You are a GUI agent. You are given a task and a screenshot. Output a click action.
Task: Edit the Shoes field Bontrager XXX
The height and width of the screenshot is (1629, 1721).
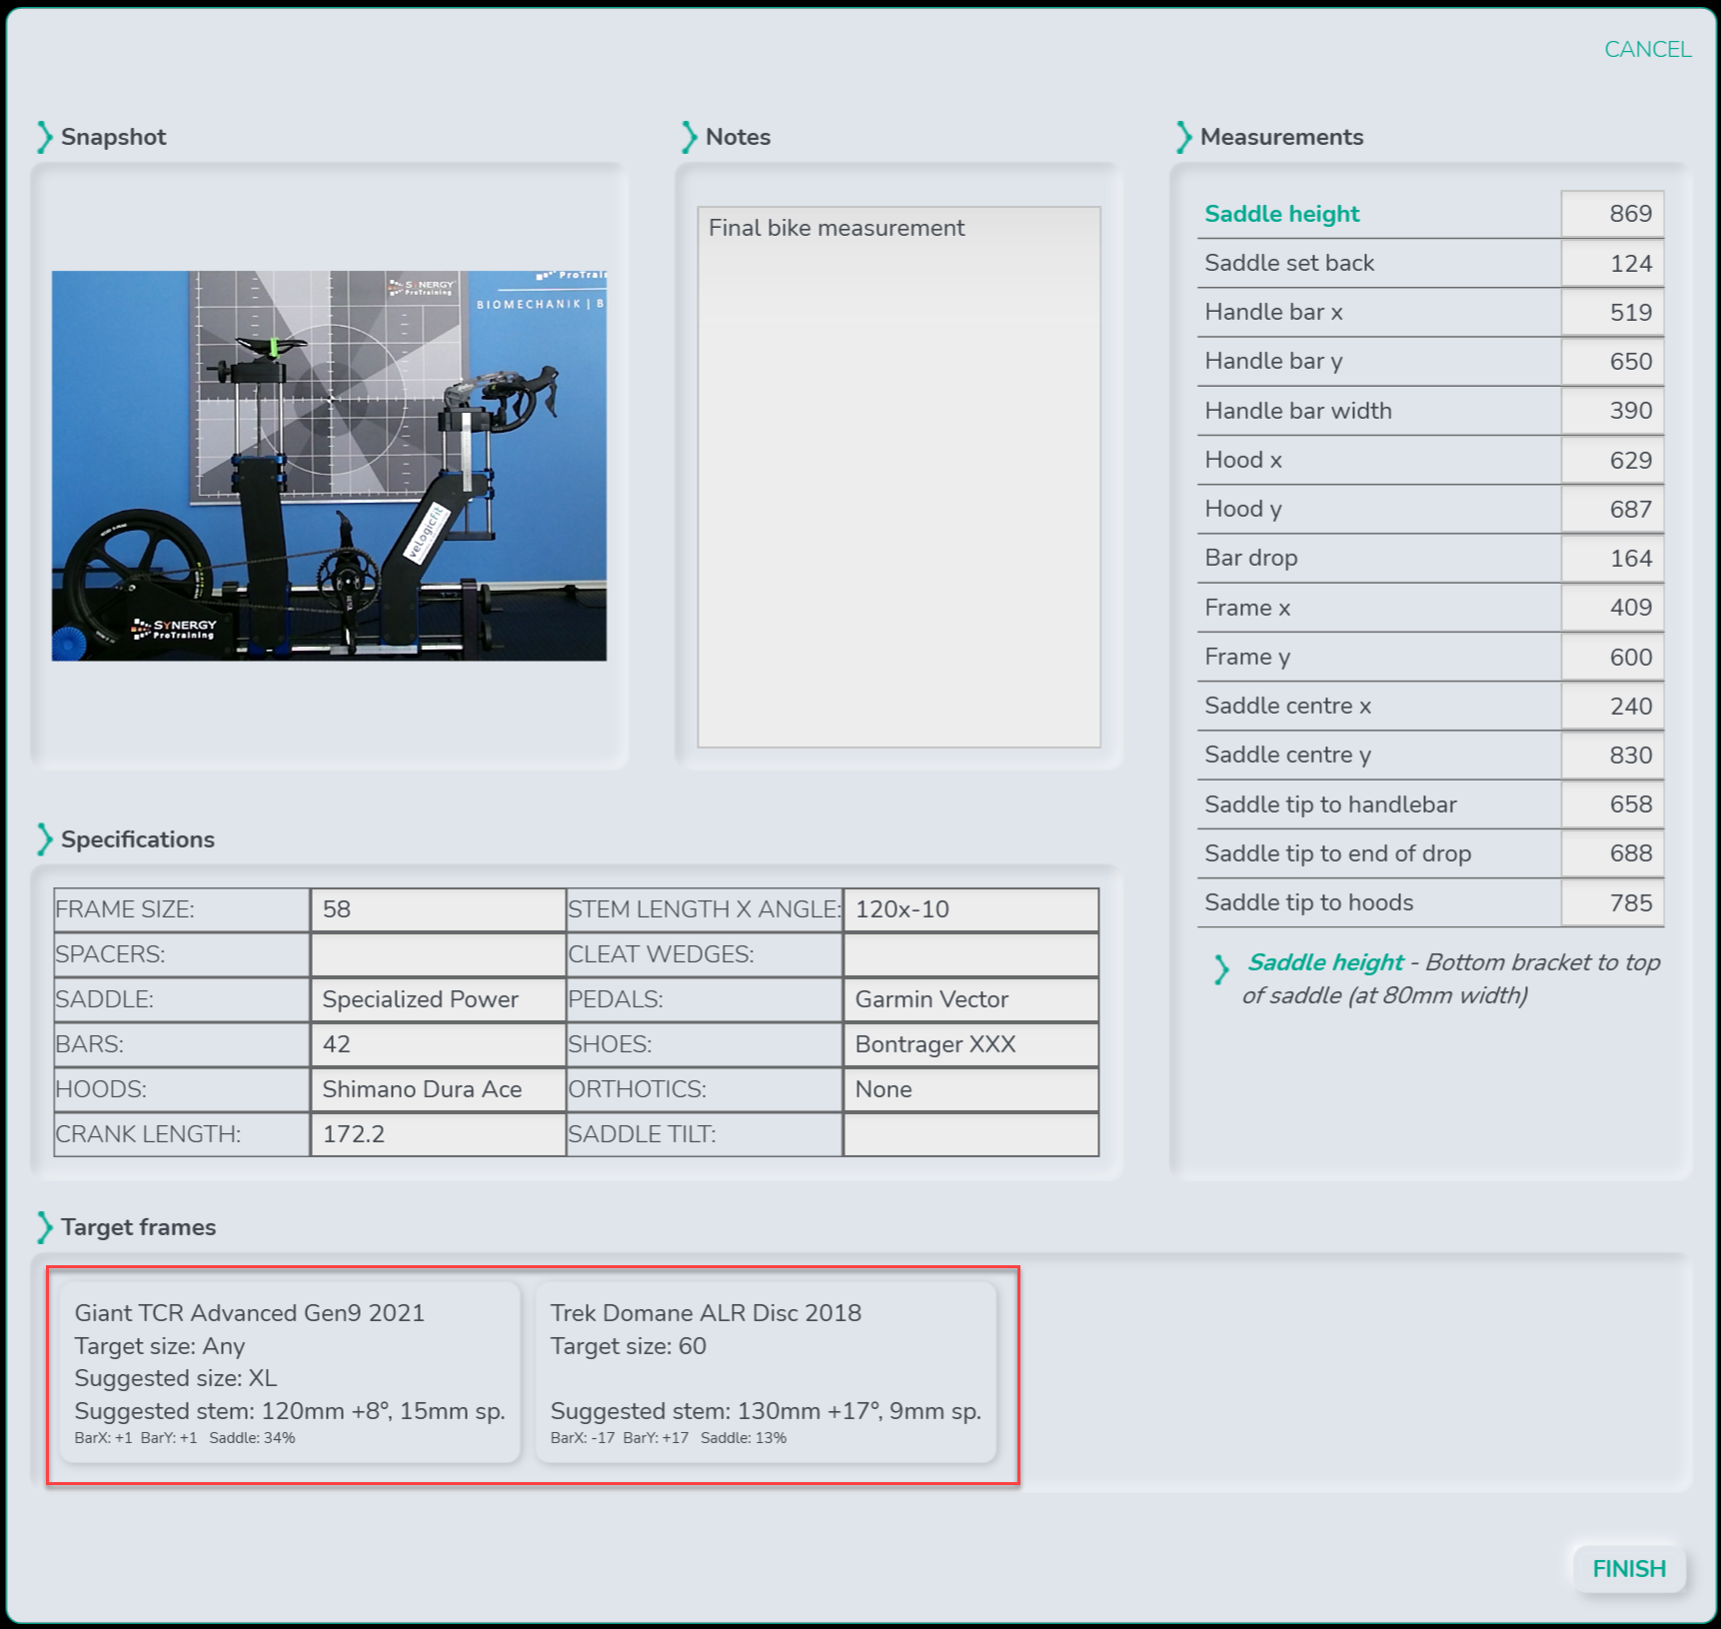coord(971,1044)
